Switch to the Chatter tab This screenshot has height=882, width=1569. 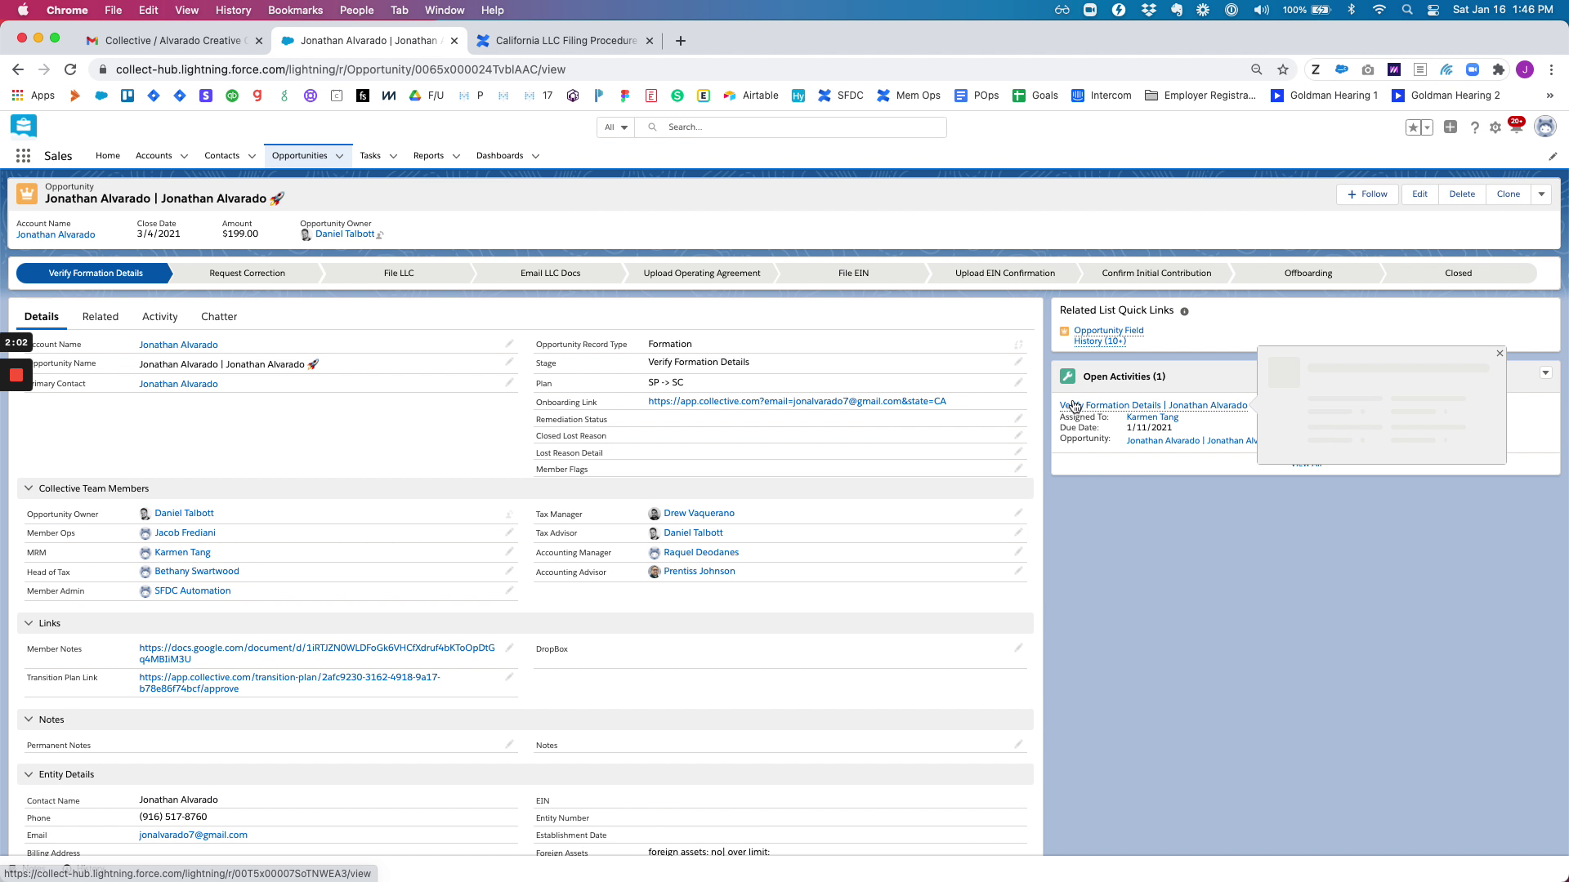pyautogui.click(x=219, y=317)
